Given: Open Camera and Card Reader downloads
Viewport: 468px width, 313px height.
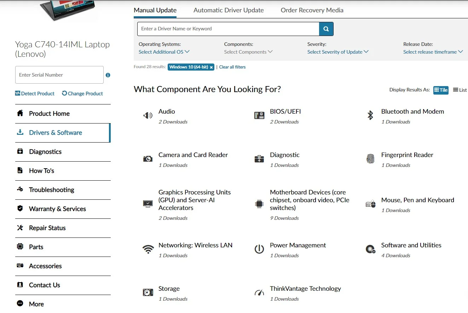Looking at the screenshot, I should click(193, 155).
